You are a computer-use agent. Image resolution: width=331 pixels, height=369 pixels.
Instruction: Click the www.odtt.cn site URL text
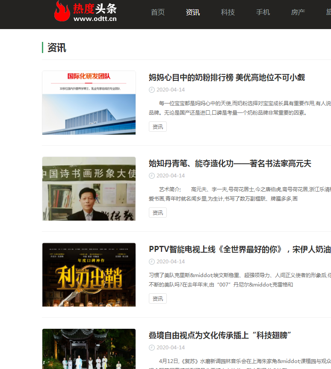coord(95,19)
